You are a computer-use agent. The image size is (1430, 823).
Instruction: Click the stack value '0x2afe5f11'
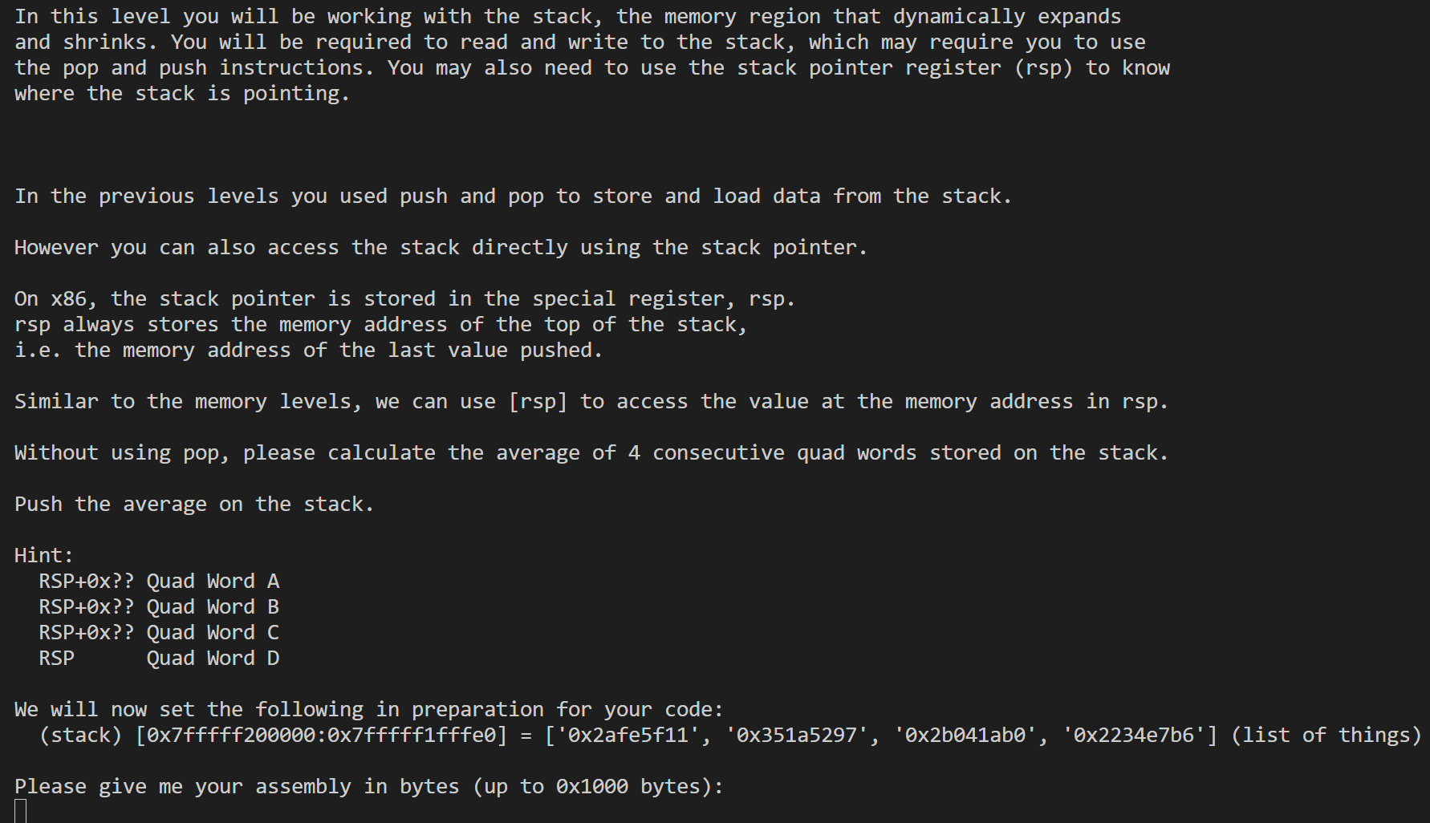tap(628, 736)
